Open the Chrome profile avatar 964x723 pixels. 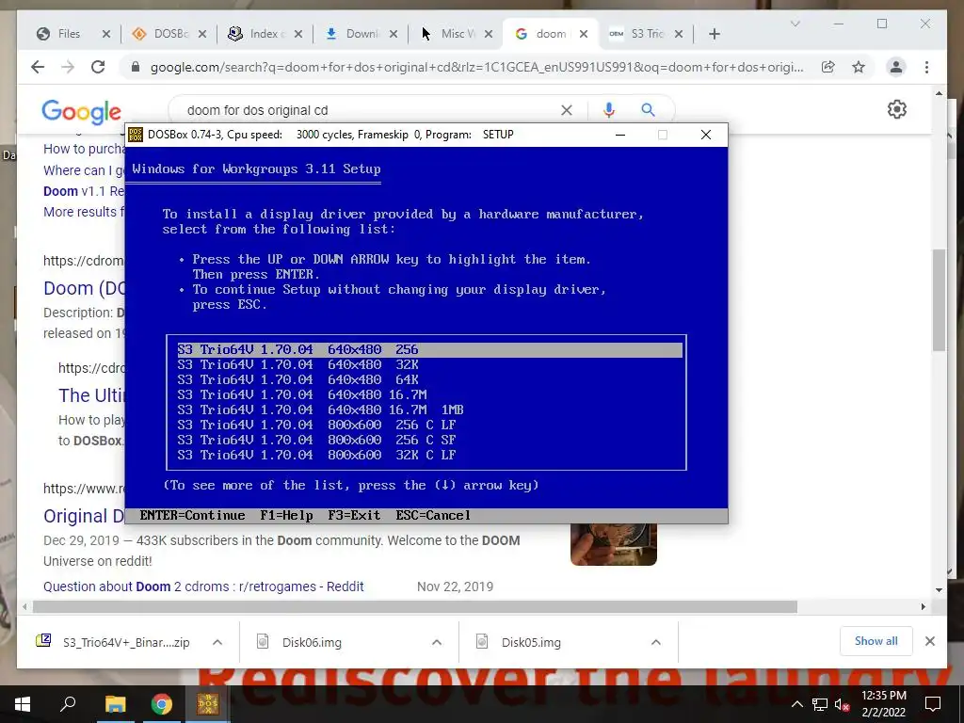click(x=896, y=67)
